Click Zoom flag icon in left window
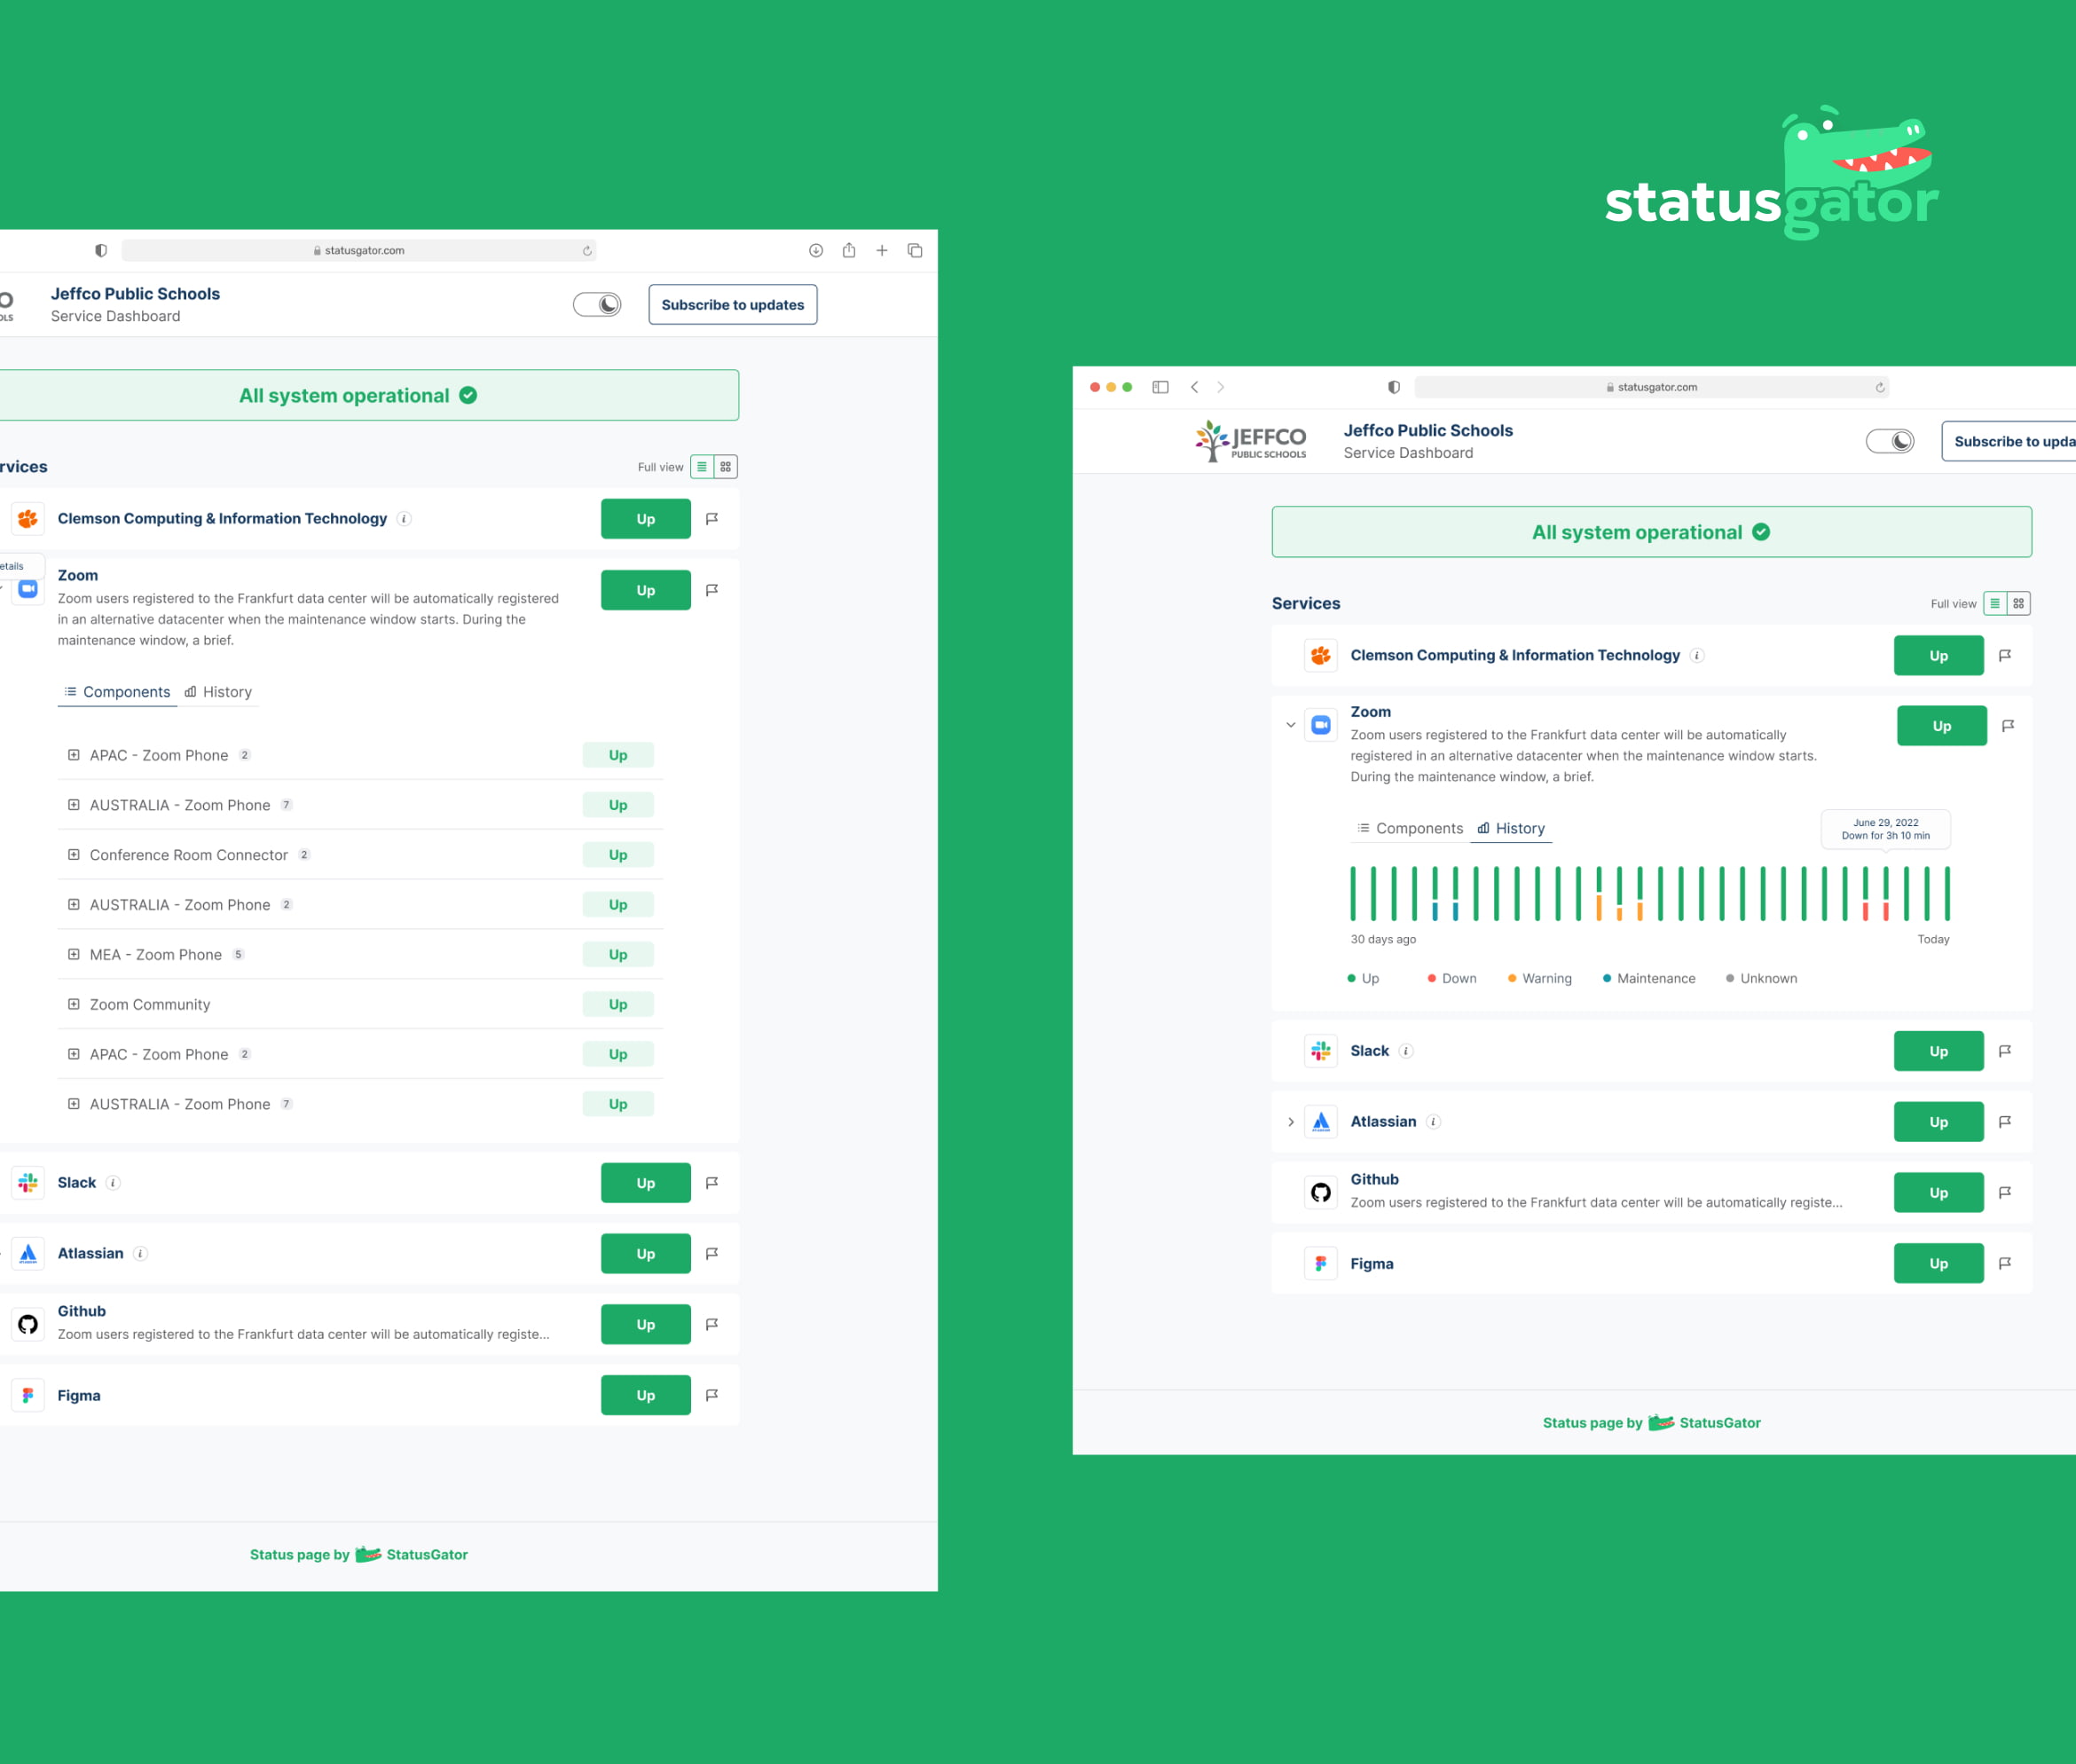Screen dimensions: 2076x1764 712,591
